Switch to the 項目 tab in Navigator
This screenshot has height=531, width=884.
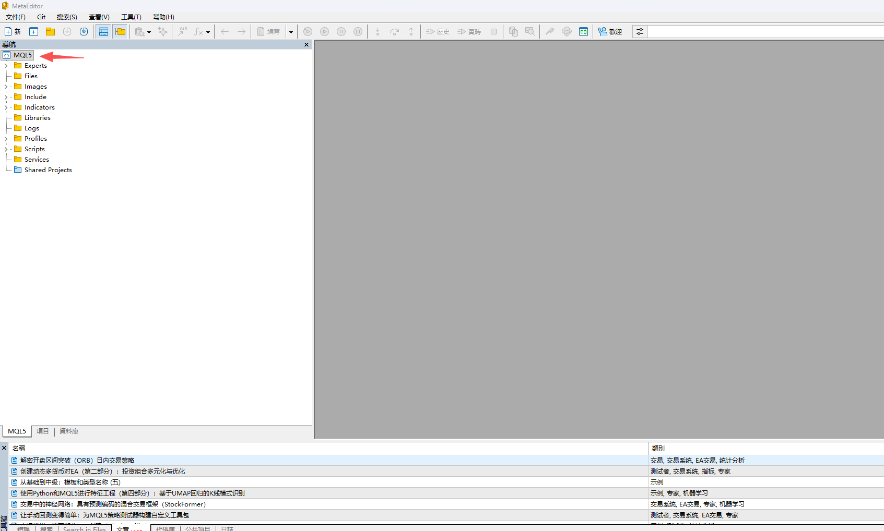coord(42,431)
